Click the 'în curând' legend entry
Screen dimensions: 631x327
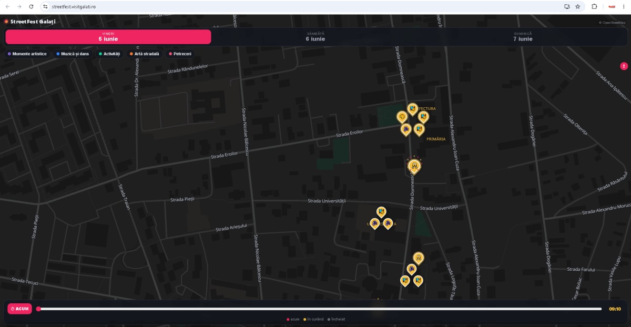[313, 319]
